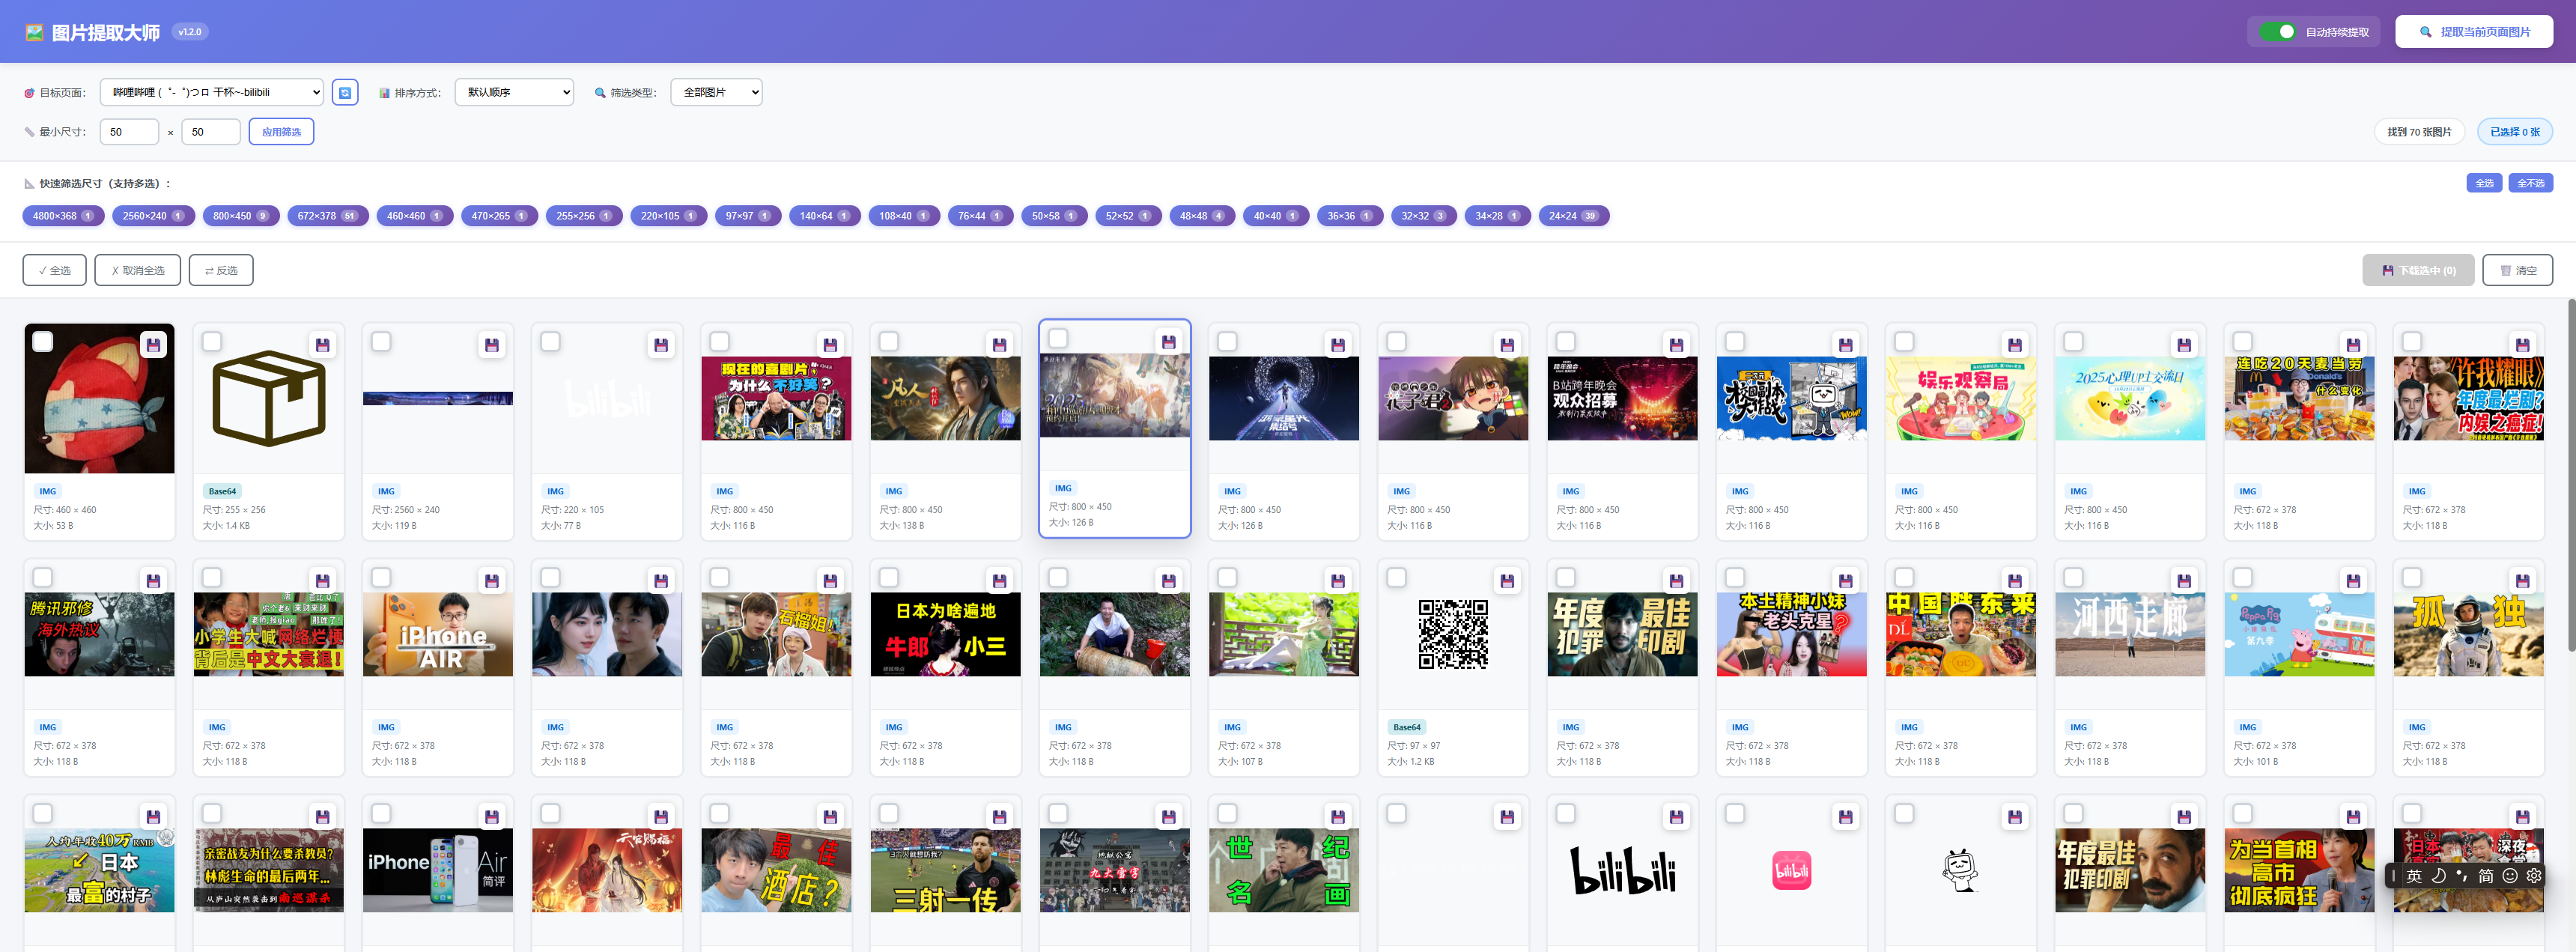The height and width of the screenshot is (952, 2576).
Task: Click the minimum width input field
Action: pos(129,132)
